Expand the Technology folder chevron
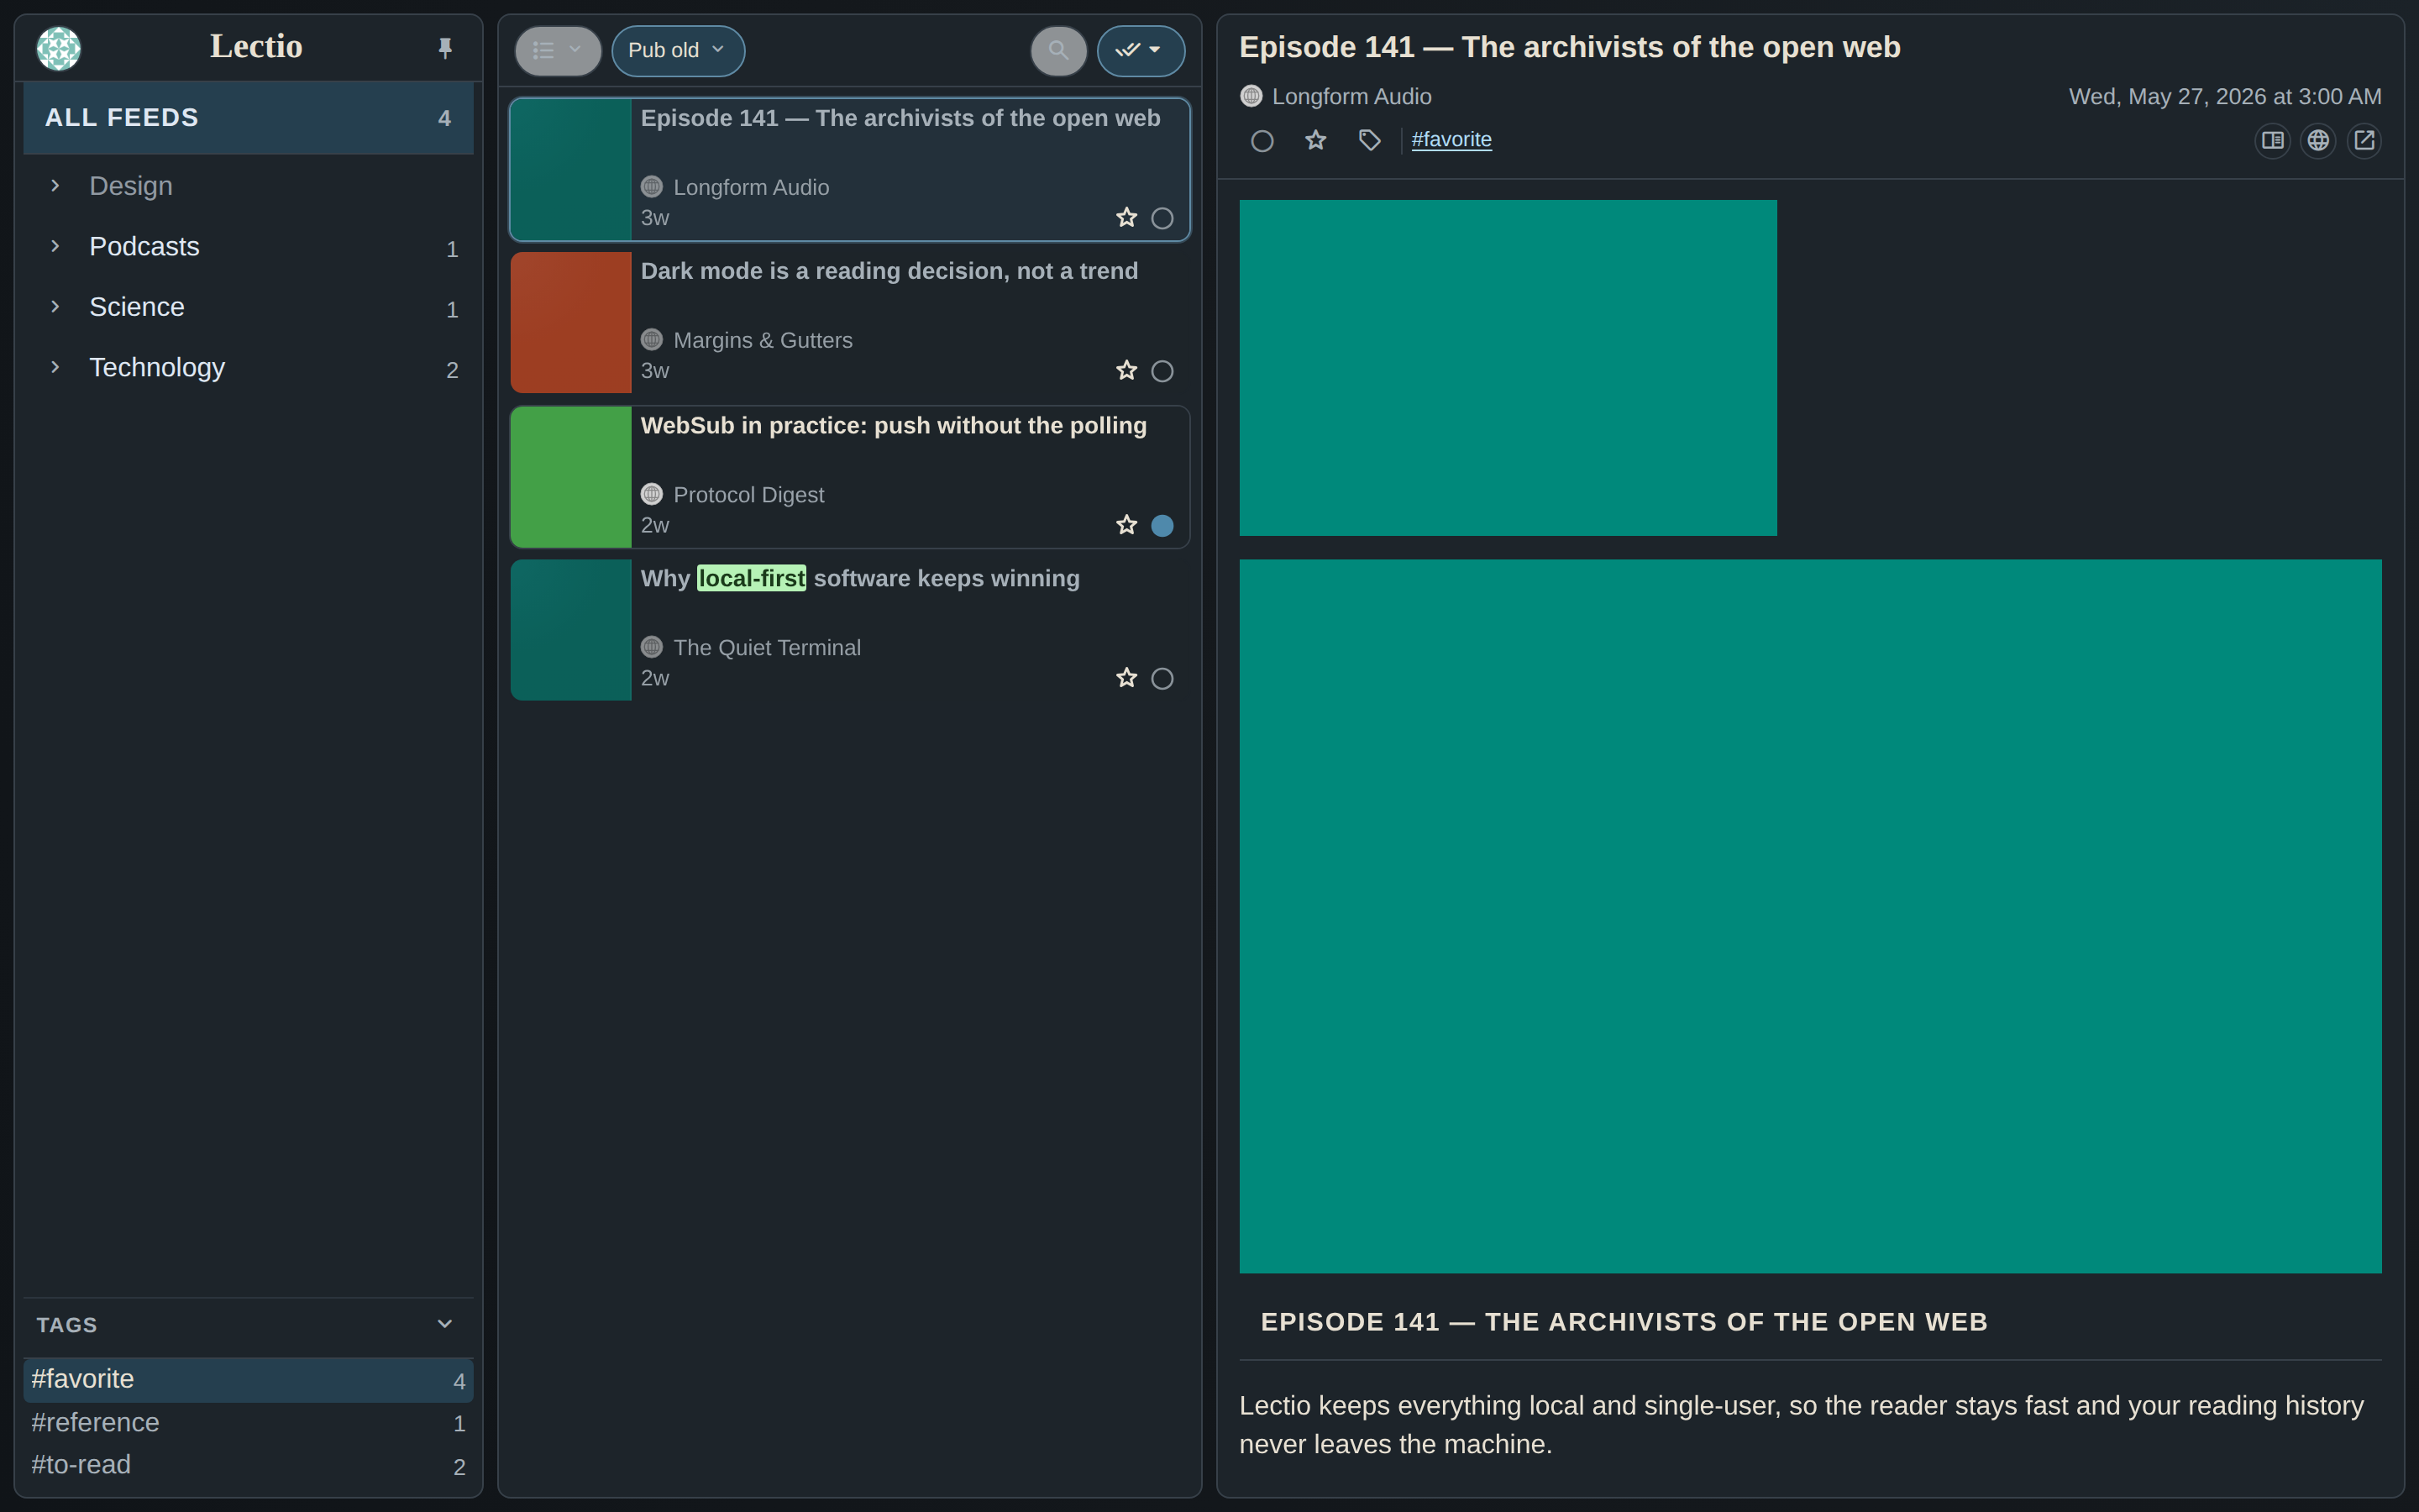This screenshot has height=1512, width=2419. click(x=55, y=367)
